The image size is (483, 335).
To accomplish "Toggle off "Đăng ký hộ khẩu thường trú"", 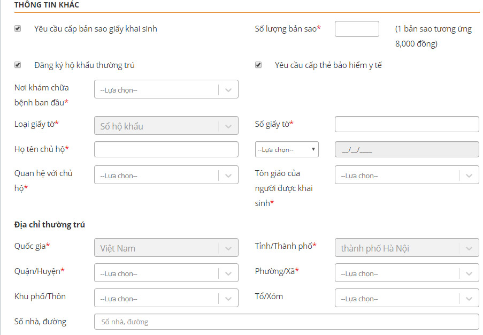I will pyautogui.click(x=19, y=64).
